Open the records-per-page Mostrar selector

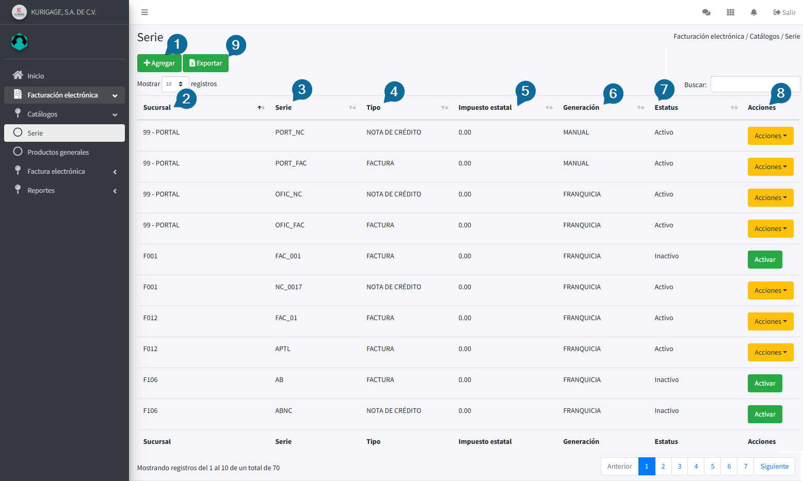(x=175, y=84)
